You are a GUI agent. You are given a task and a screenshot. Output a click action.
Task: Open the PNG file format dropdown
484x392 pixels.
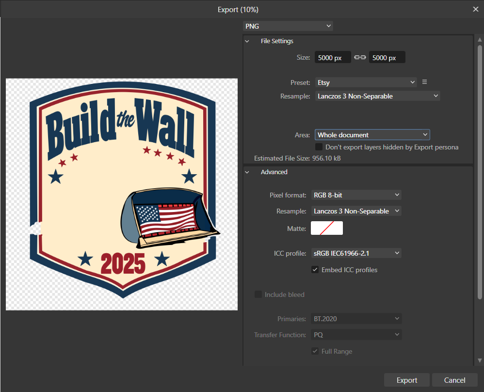pyautogui.click(x=288, y=26)
